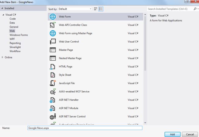
Task: Click the scroll down arrow of template list
Action: (145, 123)
